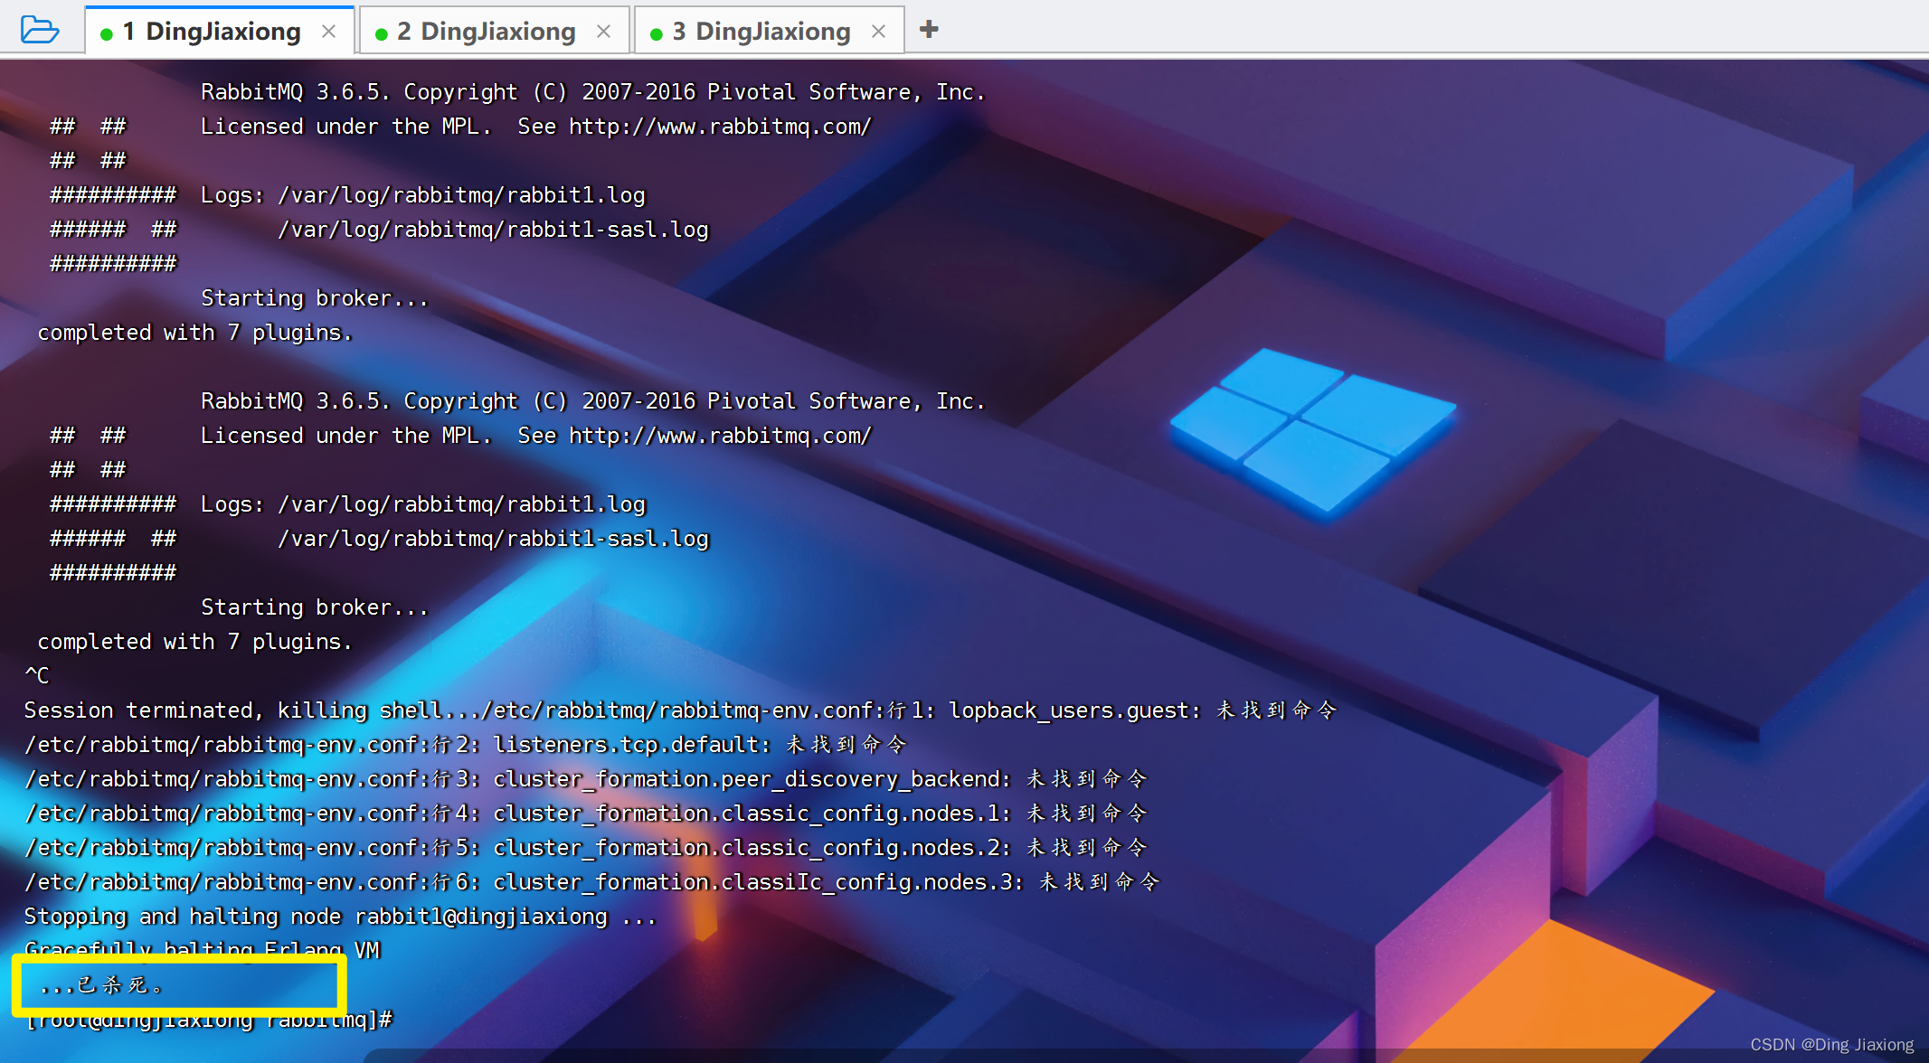The width and height of the screenshot is (1929, 1063).
Task: Click 'Stopping and halting node rabbit1@dingjiaxiong' line
Action: point(340,917)
